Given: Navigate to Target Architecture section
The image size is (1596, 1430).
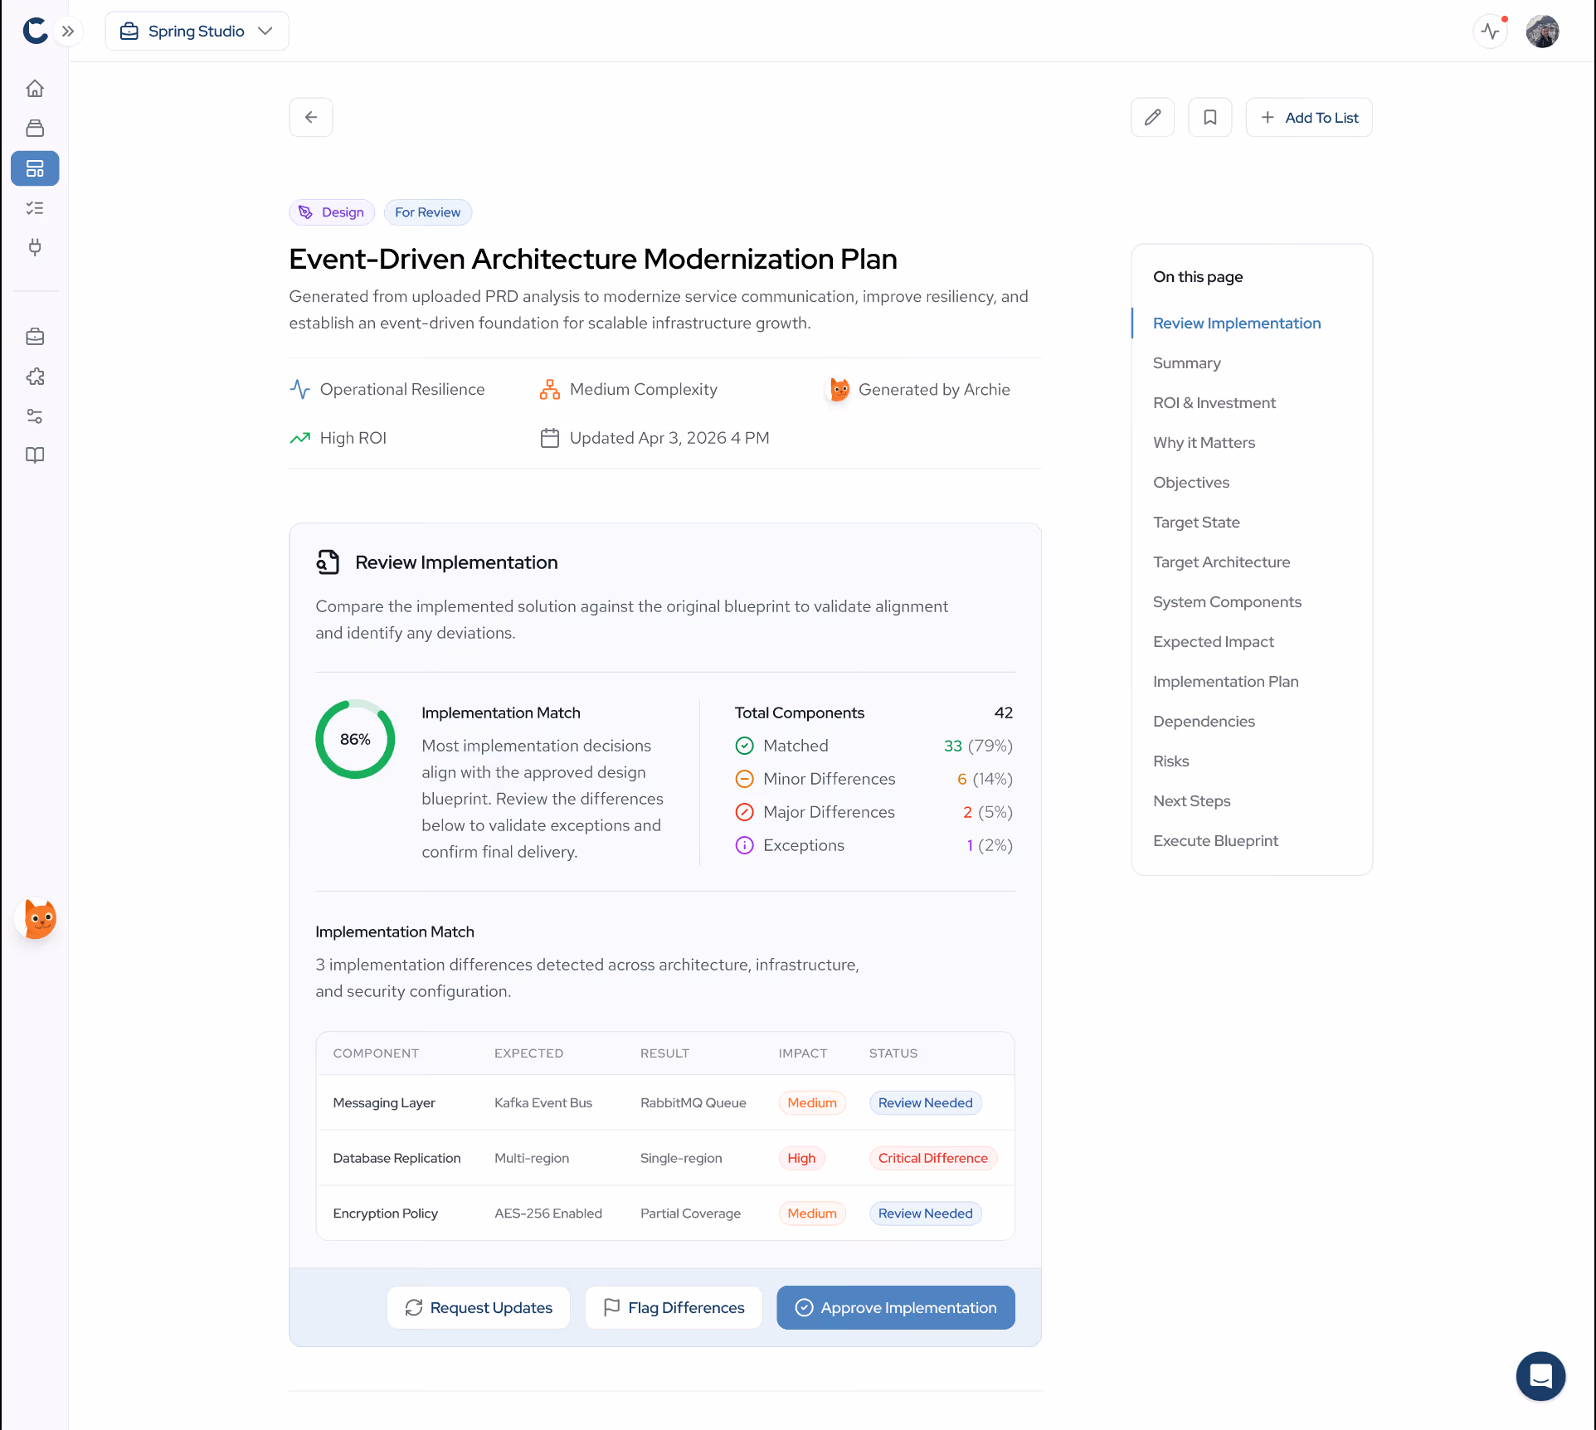Looking at the screenshot, I should [1221, 562].
